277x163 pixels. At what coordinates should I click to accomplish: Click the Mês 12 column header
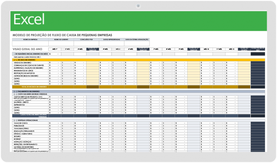231,49
